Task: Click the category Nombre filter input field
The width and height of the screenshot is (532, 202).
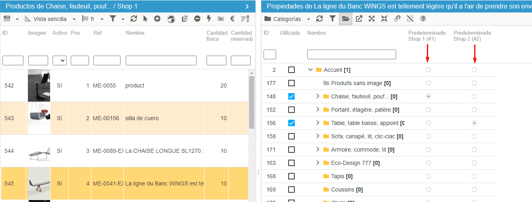Action: pos(351,54)
